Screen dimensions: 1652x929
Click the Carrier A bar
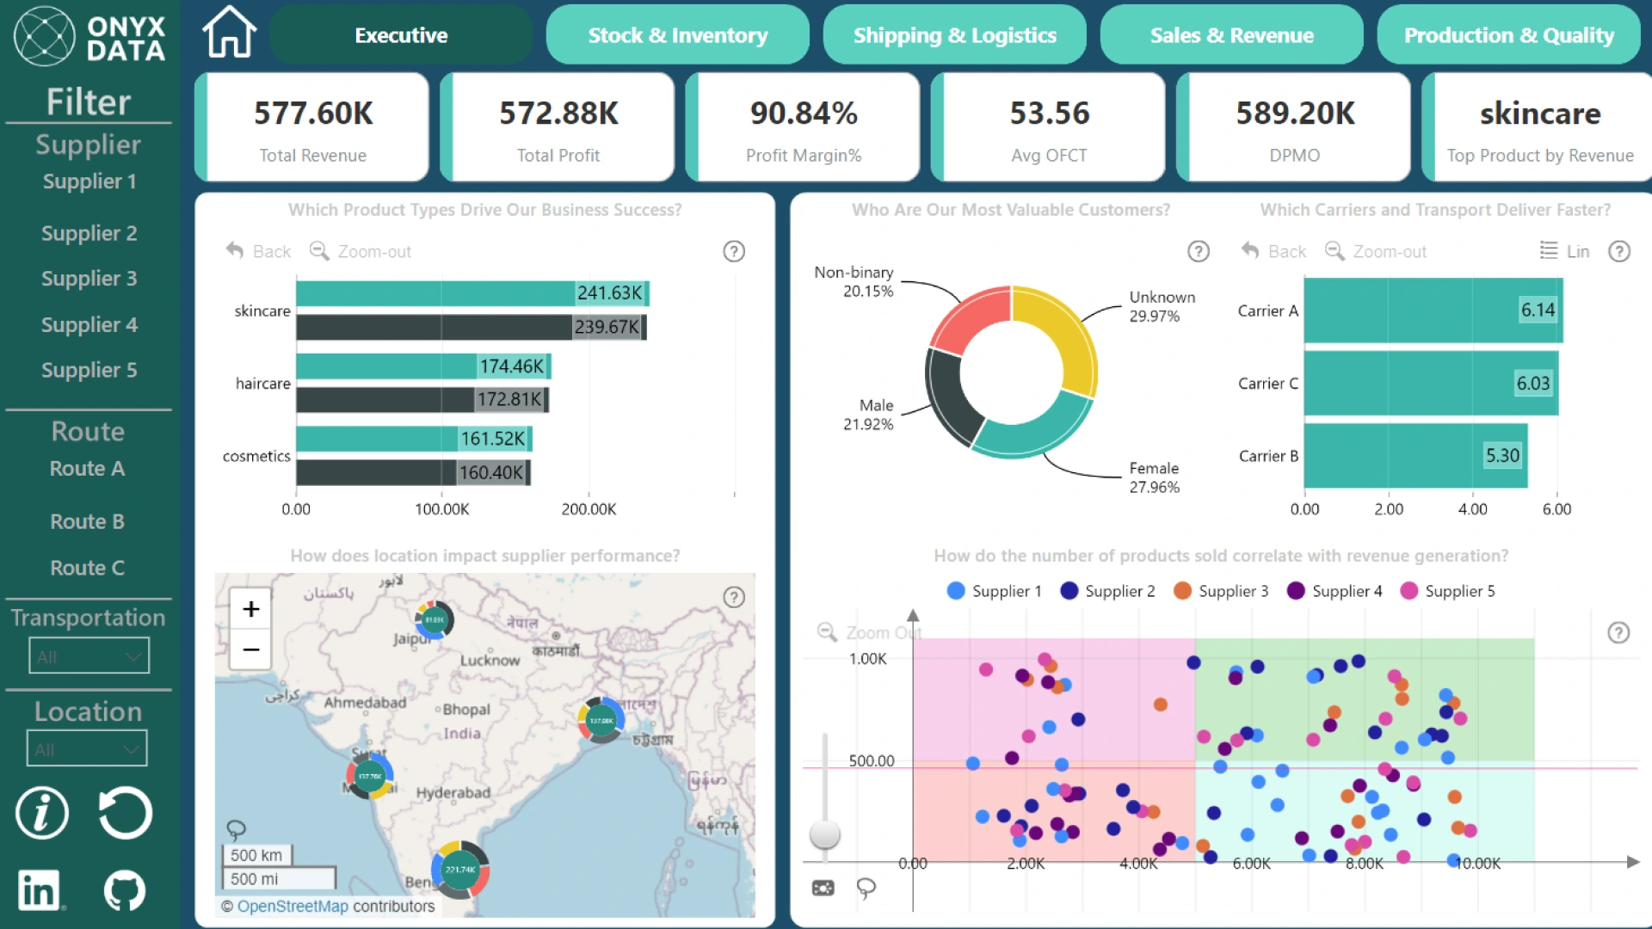click(1433, 310)
